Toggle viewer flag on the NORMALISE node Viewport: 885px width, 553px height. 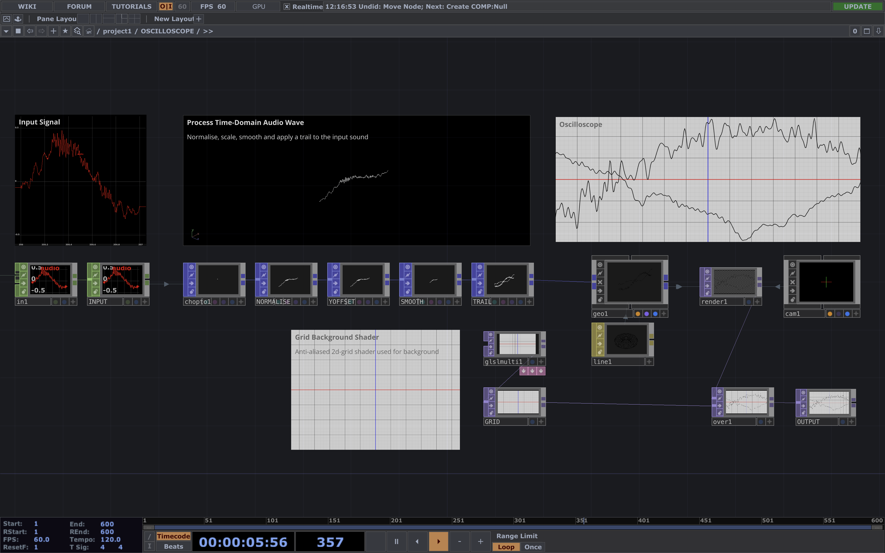(x=263, y=267)
